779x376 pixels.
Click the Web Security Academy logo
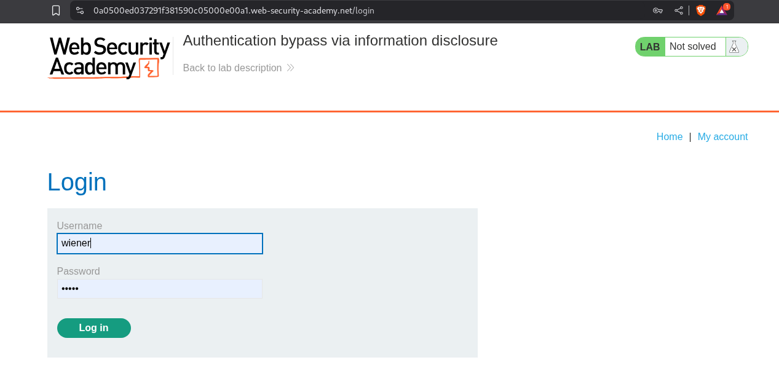point(109,57)
